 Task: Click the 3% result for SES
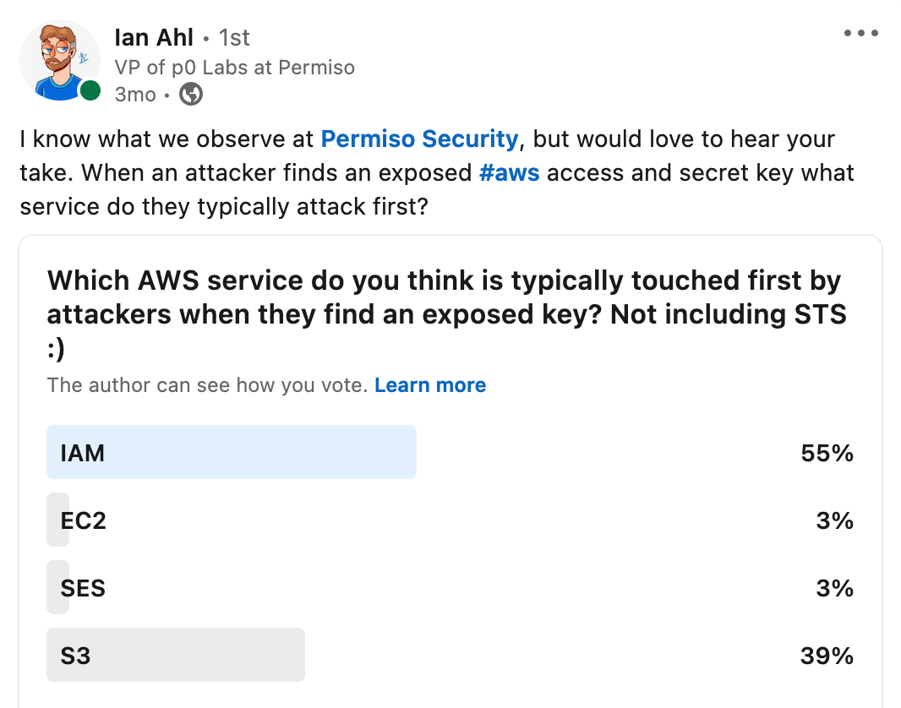[x=835, y=588]
